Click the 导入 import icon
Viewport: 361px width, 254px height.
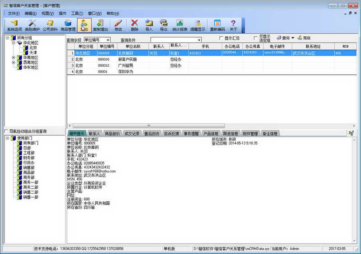click(149, 25)
